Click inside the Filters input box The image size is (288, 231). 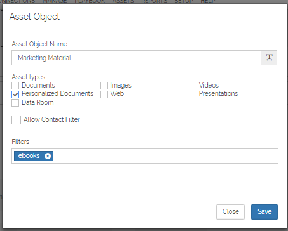[145, 156]
